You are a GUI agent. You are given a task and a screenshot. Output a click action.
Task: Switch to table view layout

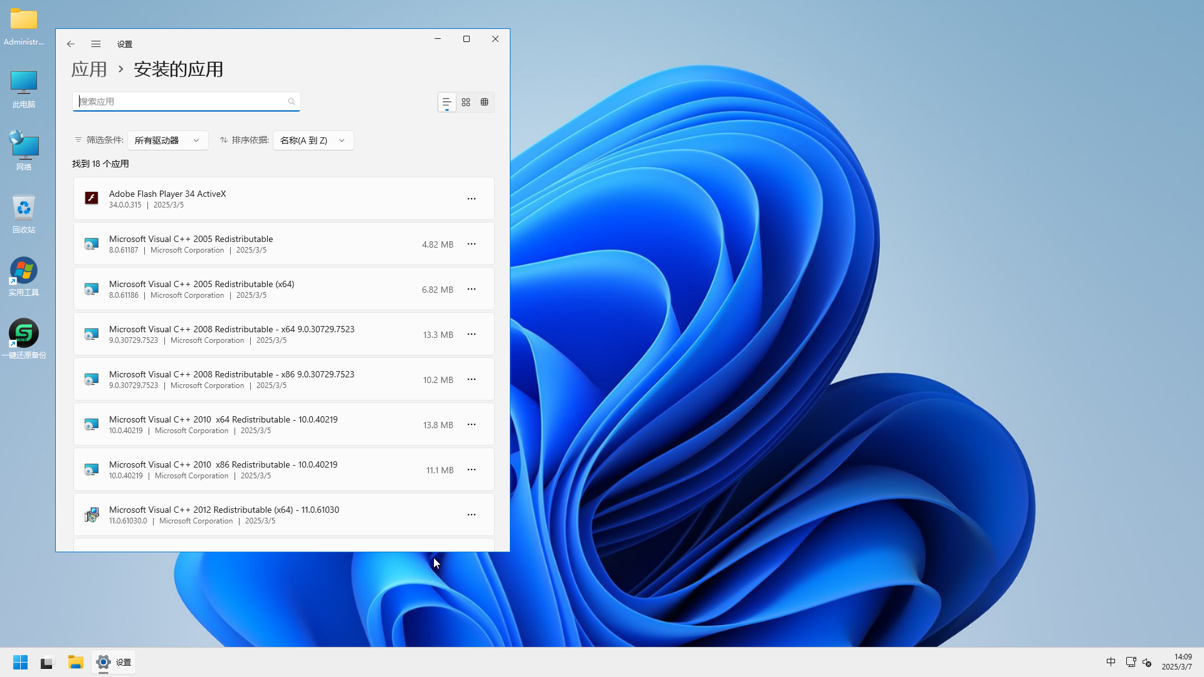pos(485,102)
